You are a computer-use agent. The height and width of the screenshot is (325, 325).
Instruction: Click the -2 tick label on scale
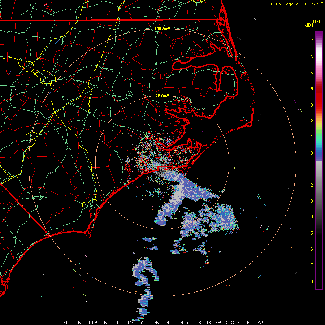tap(310, 185)
